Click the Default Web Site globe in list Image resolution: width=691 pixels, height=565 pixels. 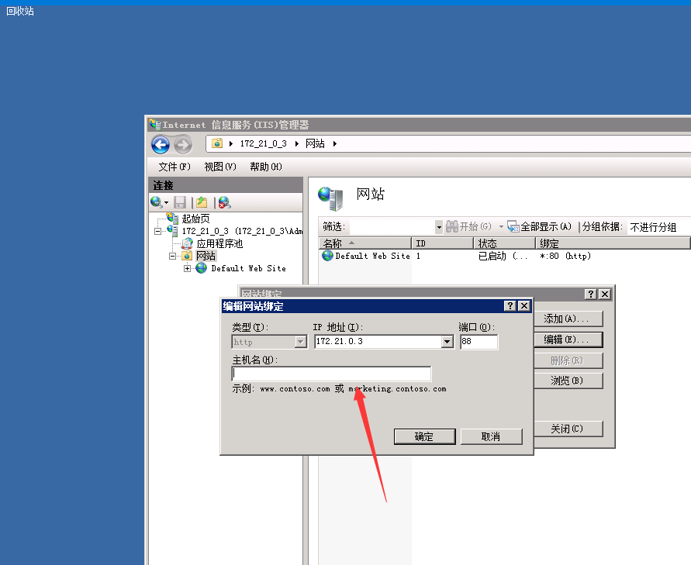click(327, 256)
